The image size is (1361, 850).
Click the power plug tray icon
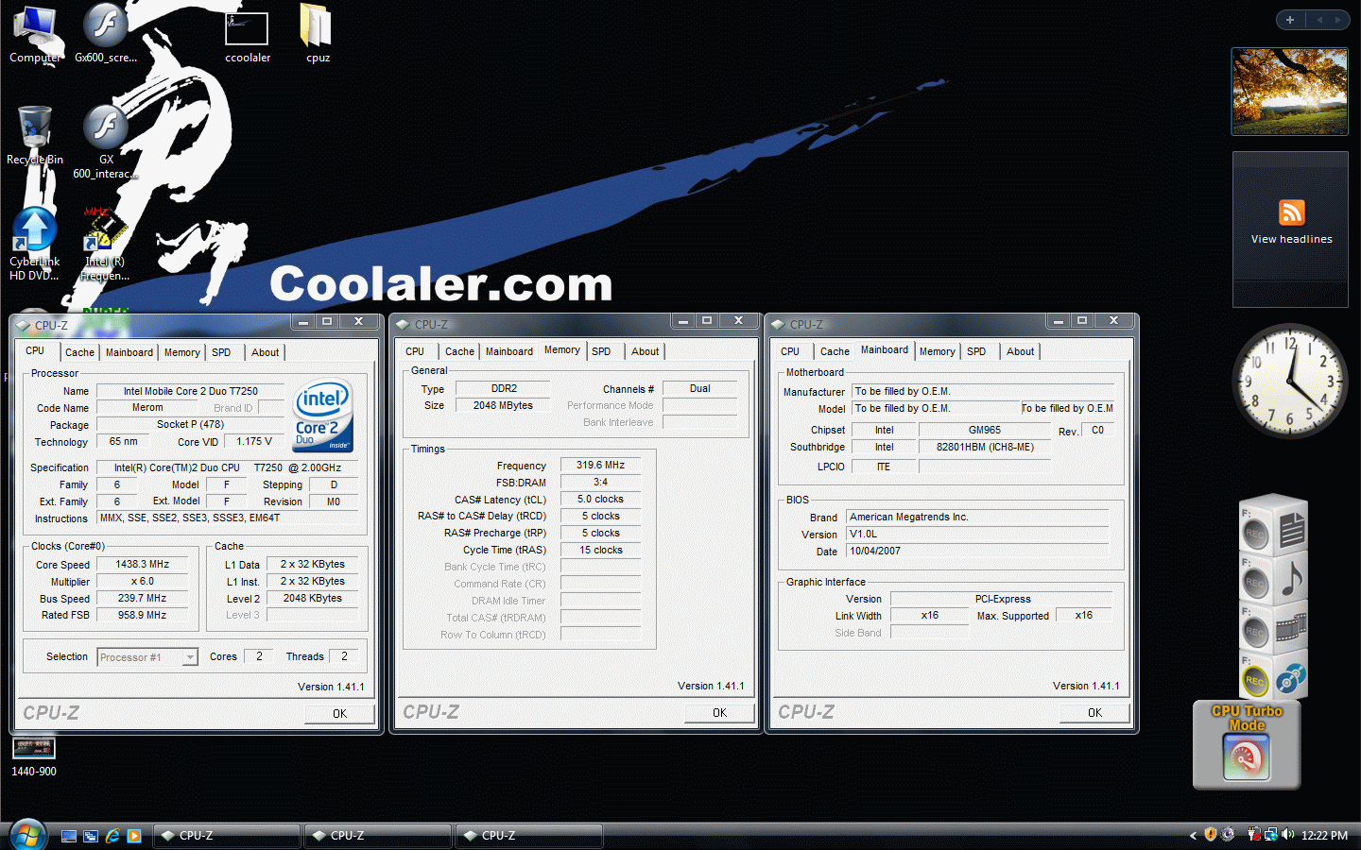point(1254,835)
